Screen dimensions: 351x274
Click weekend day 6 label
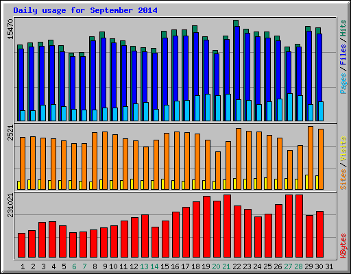pyautogui.click(x=74, y=266)
